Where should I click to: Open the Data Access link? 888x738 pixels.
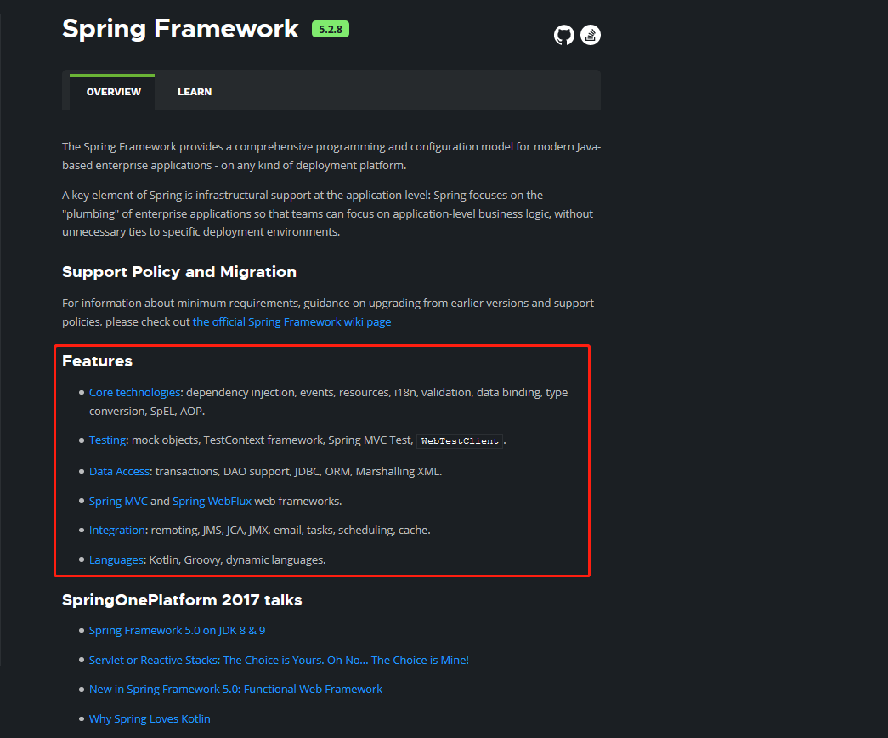119,472
